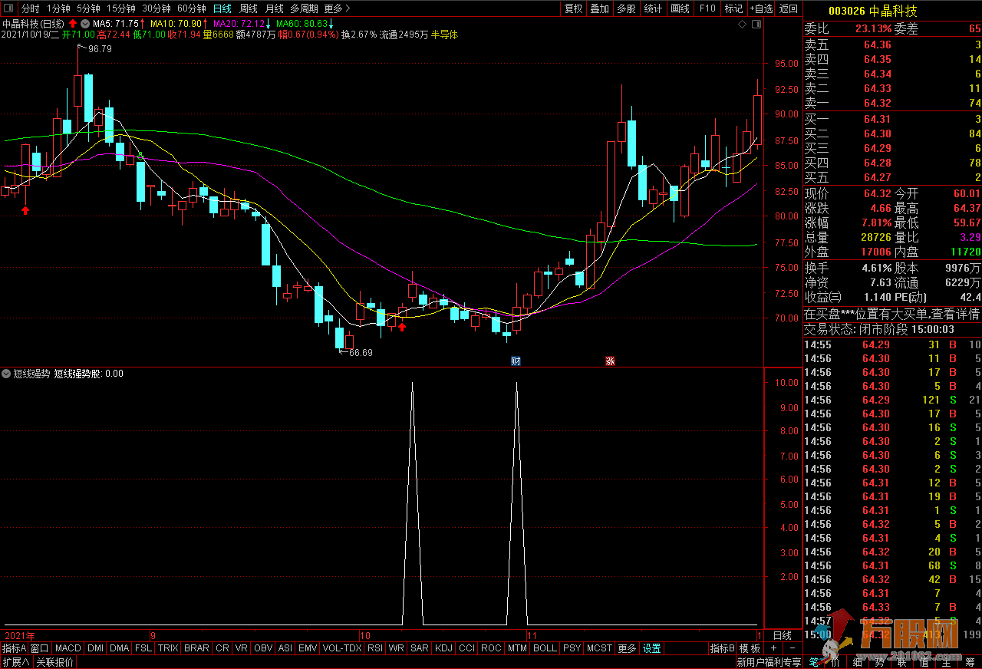Image resolution: width=982 pixels, height=669 pixels.
Task: Expand the 扩展 panel at bottom-left
Action: tap(15, 662)
